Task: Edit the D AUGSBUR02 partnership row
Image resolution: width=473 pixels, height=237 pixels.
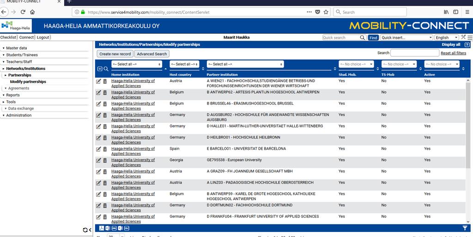Action: (x=98, y=115)
